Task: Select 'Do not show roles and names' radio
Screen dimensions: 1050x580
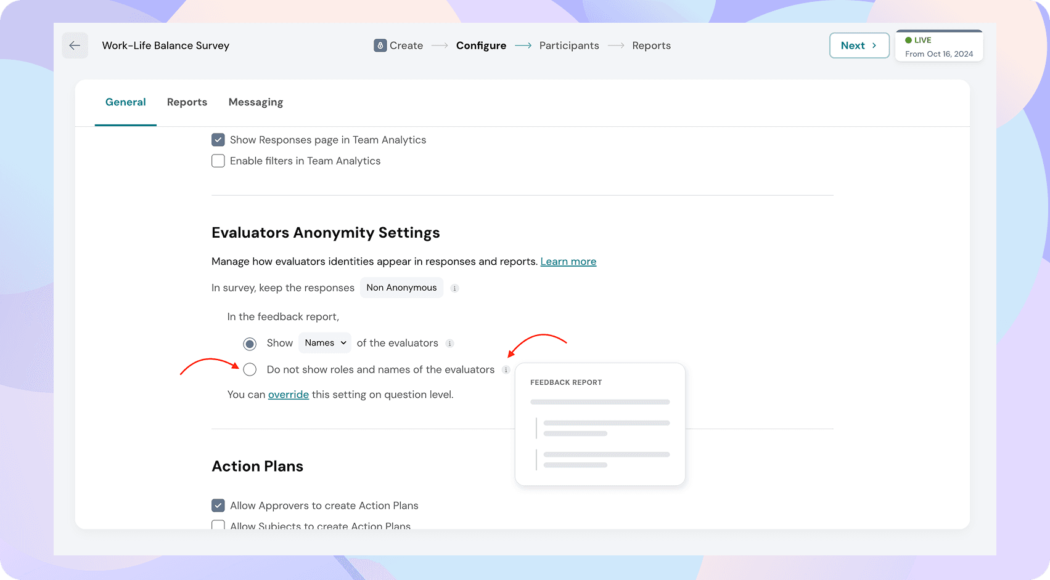Action: coord(250,369)
